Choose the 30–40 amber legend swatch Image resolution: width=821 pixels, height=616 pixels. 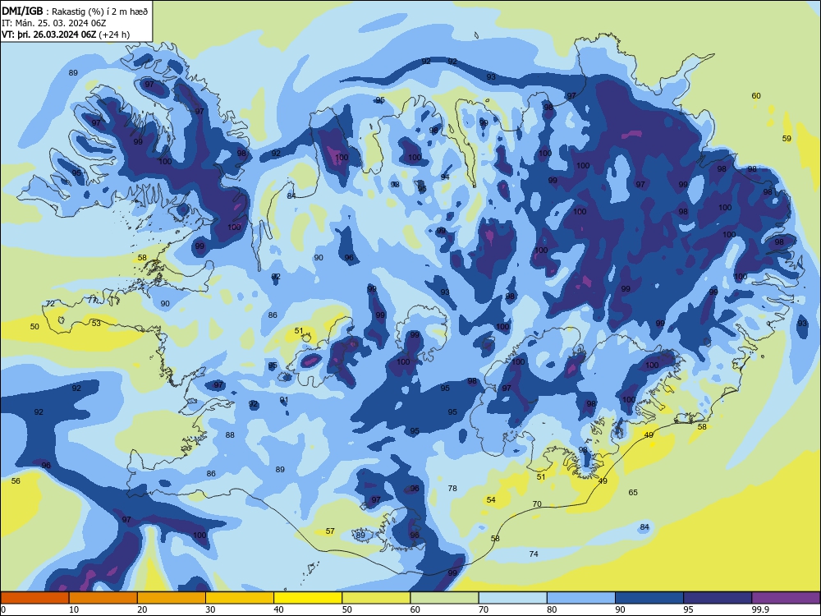click(x=240, y=598)
